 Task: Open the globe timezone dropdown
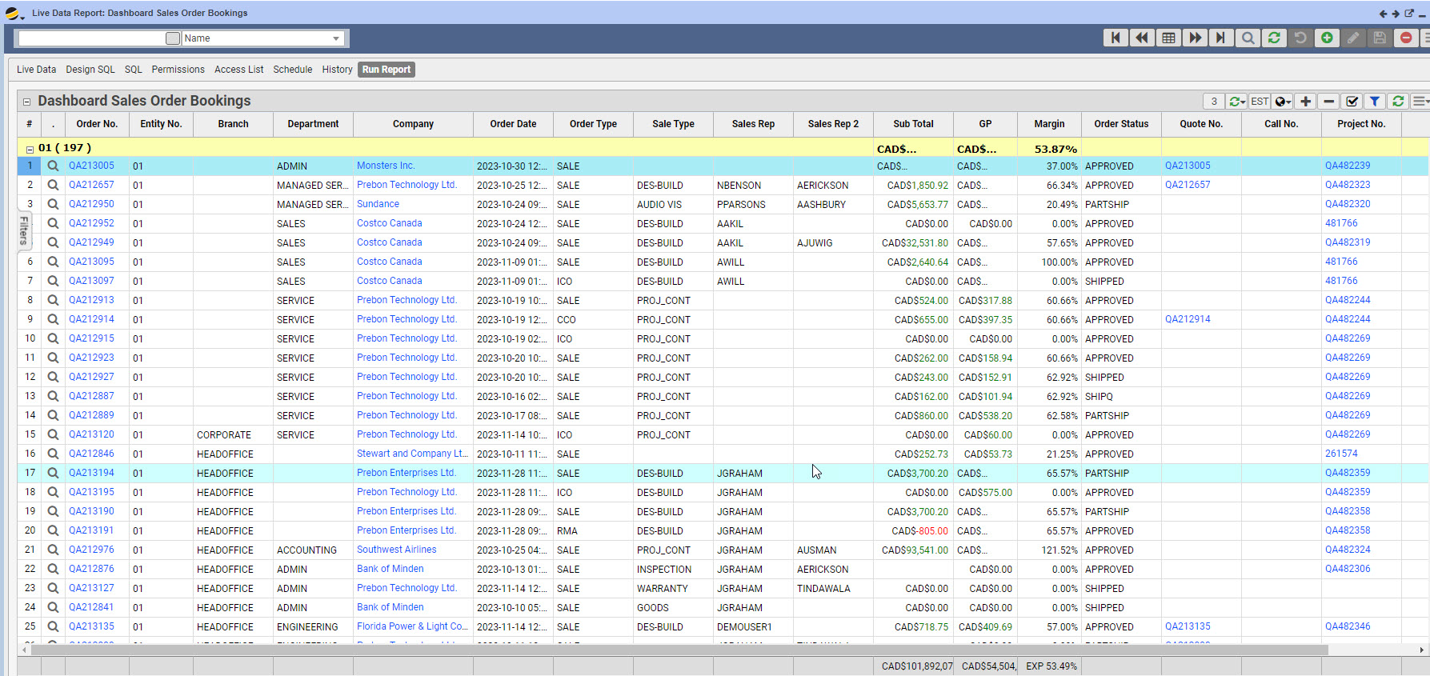click(x=1283, y=101)
